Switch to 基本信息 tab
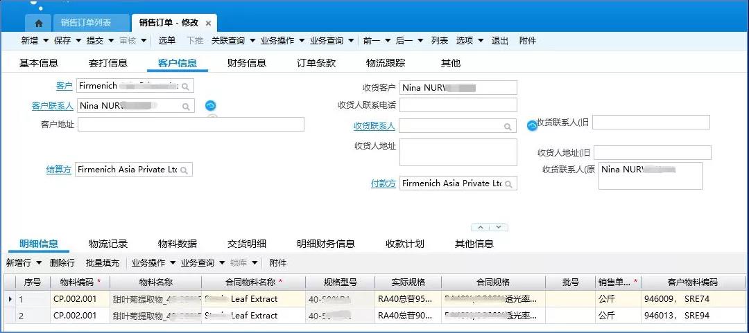 39,63
